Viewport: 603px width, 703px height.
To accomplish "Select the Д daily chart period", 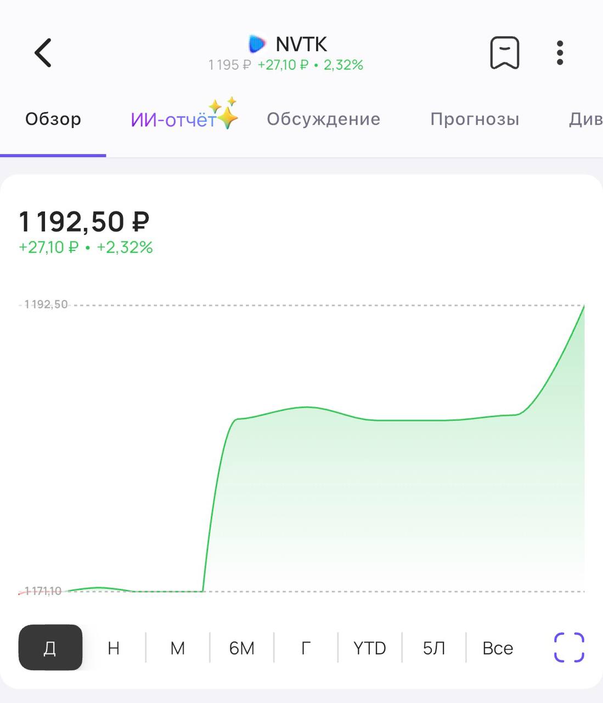I will coord(50,648).
